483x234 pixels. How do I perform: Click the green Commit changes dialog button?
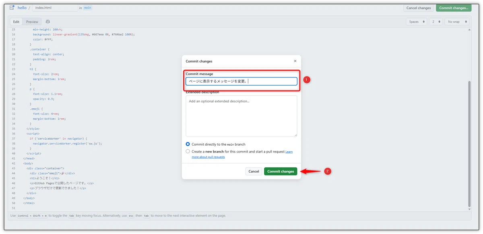point(281,171)
